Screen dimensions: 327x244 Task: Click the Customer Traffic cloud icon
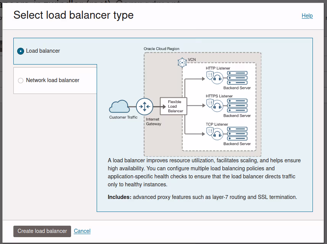point(119,106)
